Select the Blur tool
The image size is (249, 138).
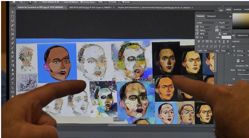(x=13, y=70)
